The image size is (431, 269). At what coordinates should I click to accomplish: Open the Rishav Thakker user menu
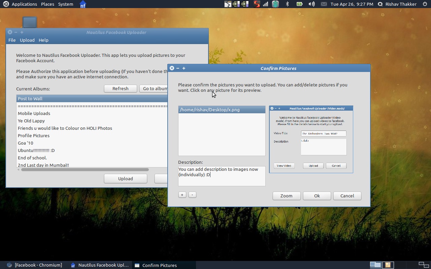tap(401, 4)
